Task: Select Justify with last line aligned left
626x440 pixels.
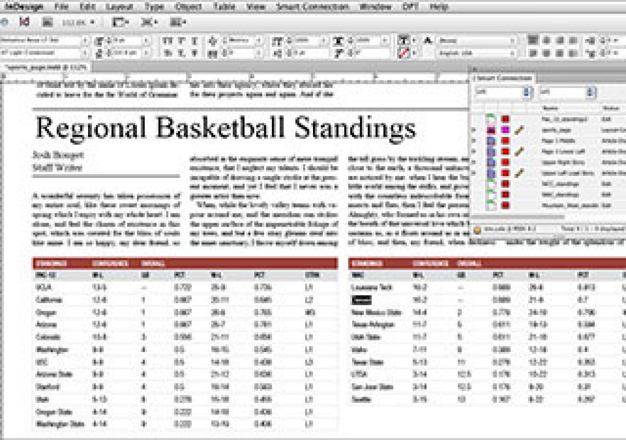Action: (x=533, y=53)
